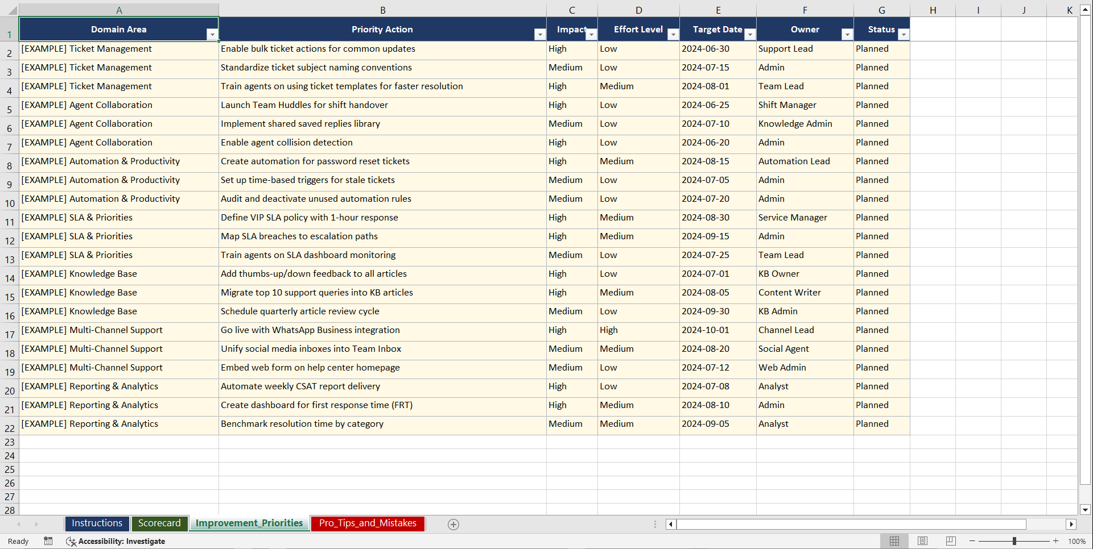Run the Accessibility: Investigate checker
Viewport: 1093px width, 549px height.
point(116,541)
